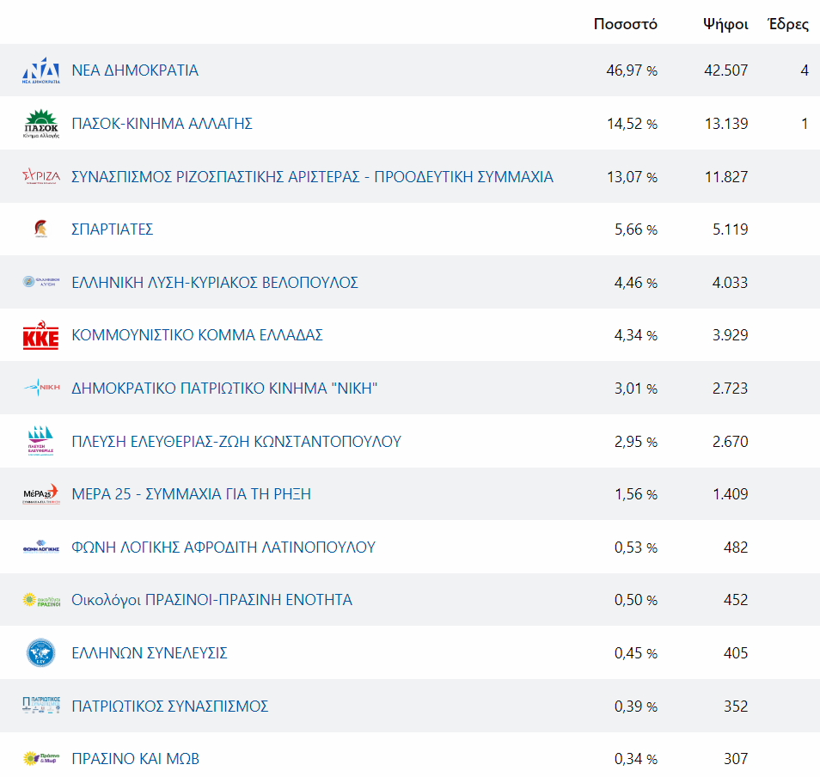Select the 13,07 % percentage value
The width and height of the screenshot is (820, 777).
633,177
